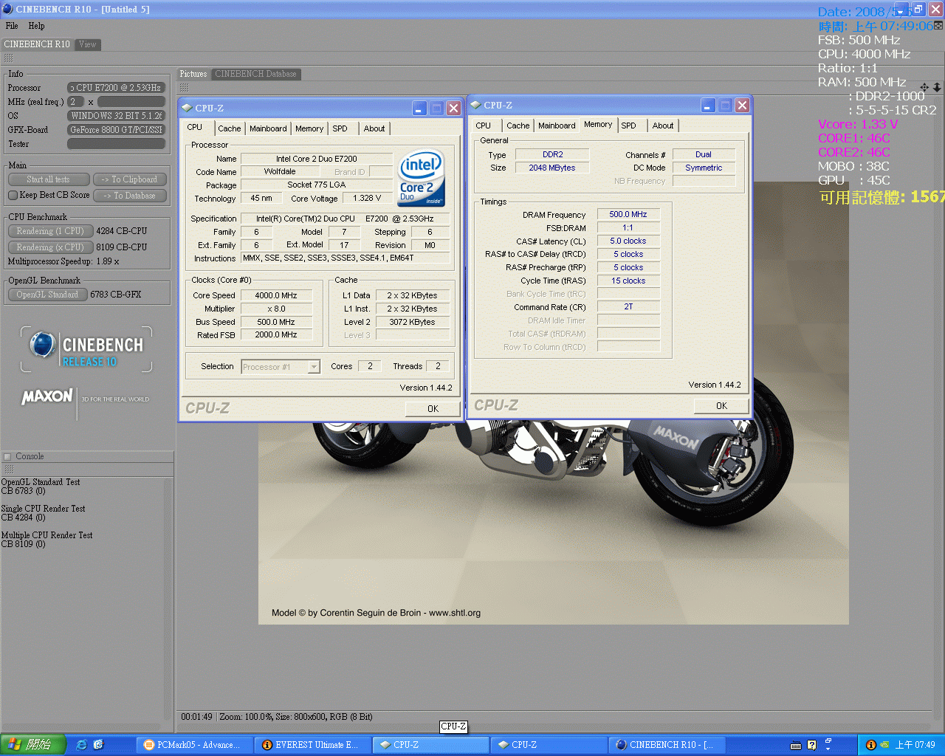Click the CINEBENCH Release 10 logo
The height and width of the screenshot is (756, 945).
coord(86,348)
